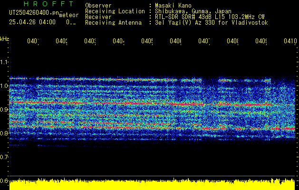
Task: Click the 0403 time marker
Action: click(x=90, y=41)
